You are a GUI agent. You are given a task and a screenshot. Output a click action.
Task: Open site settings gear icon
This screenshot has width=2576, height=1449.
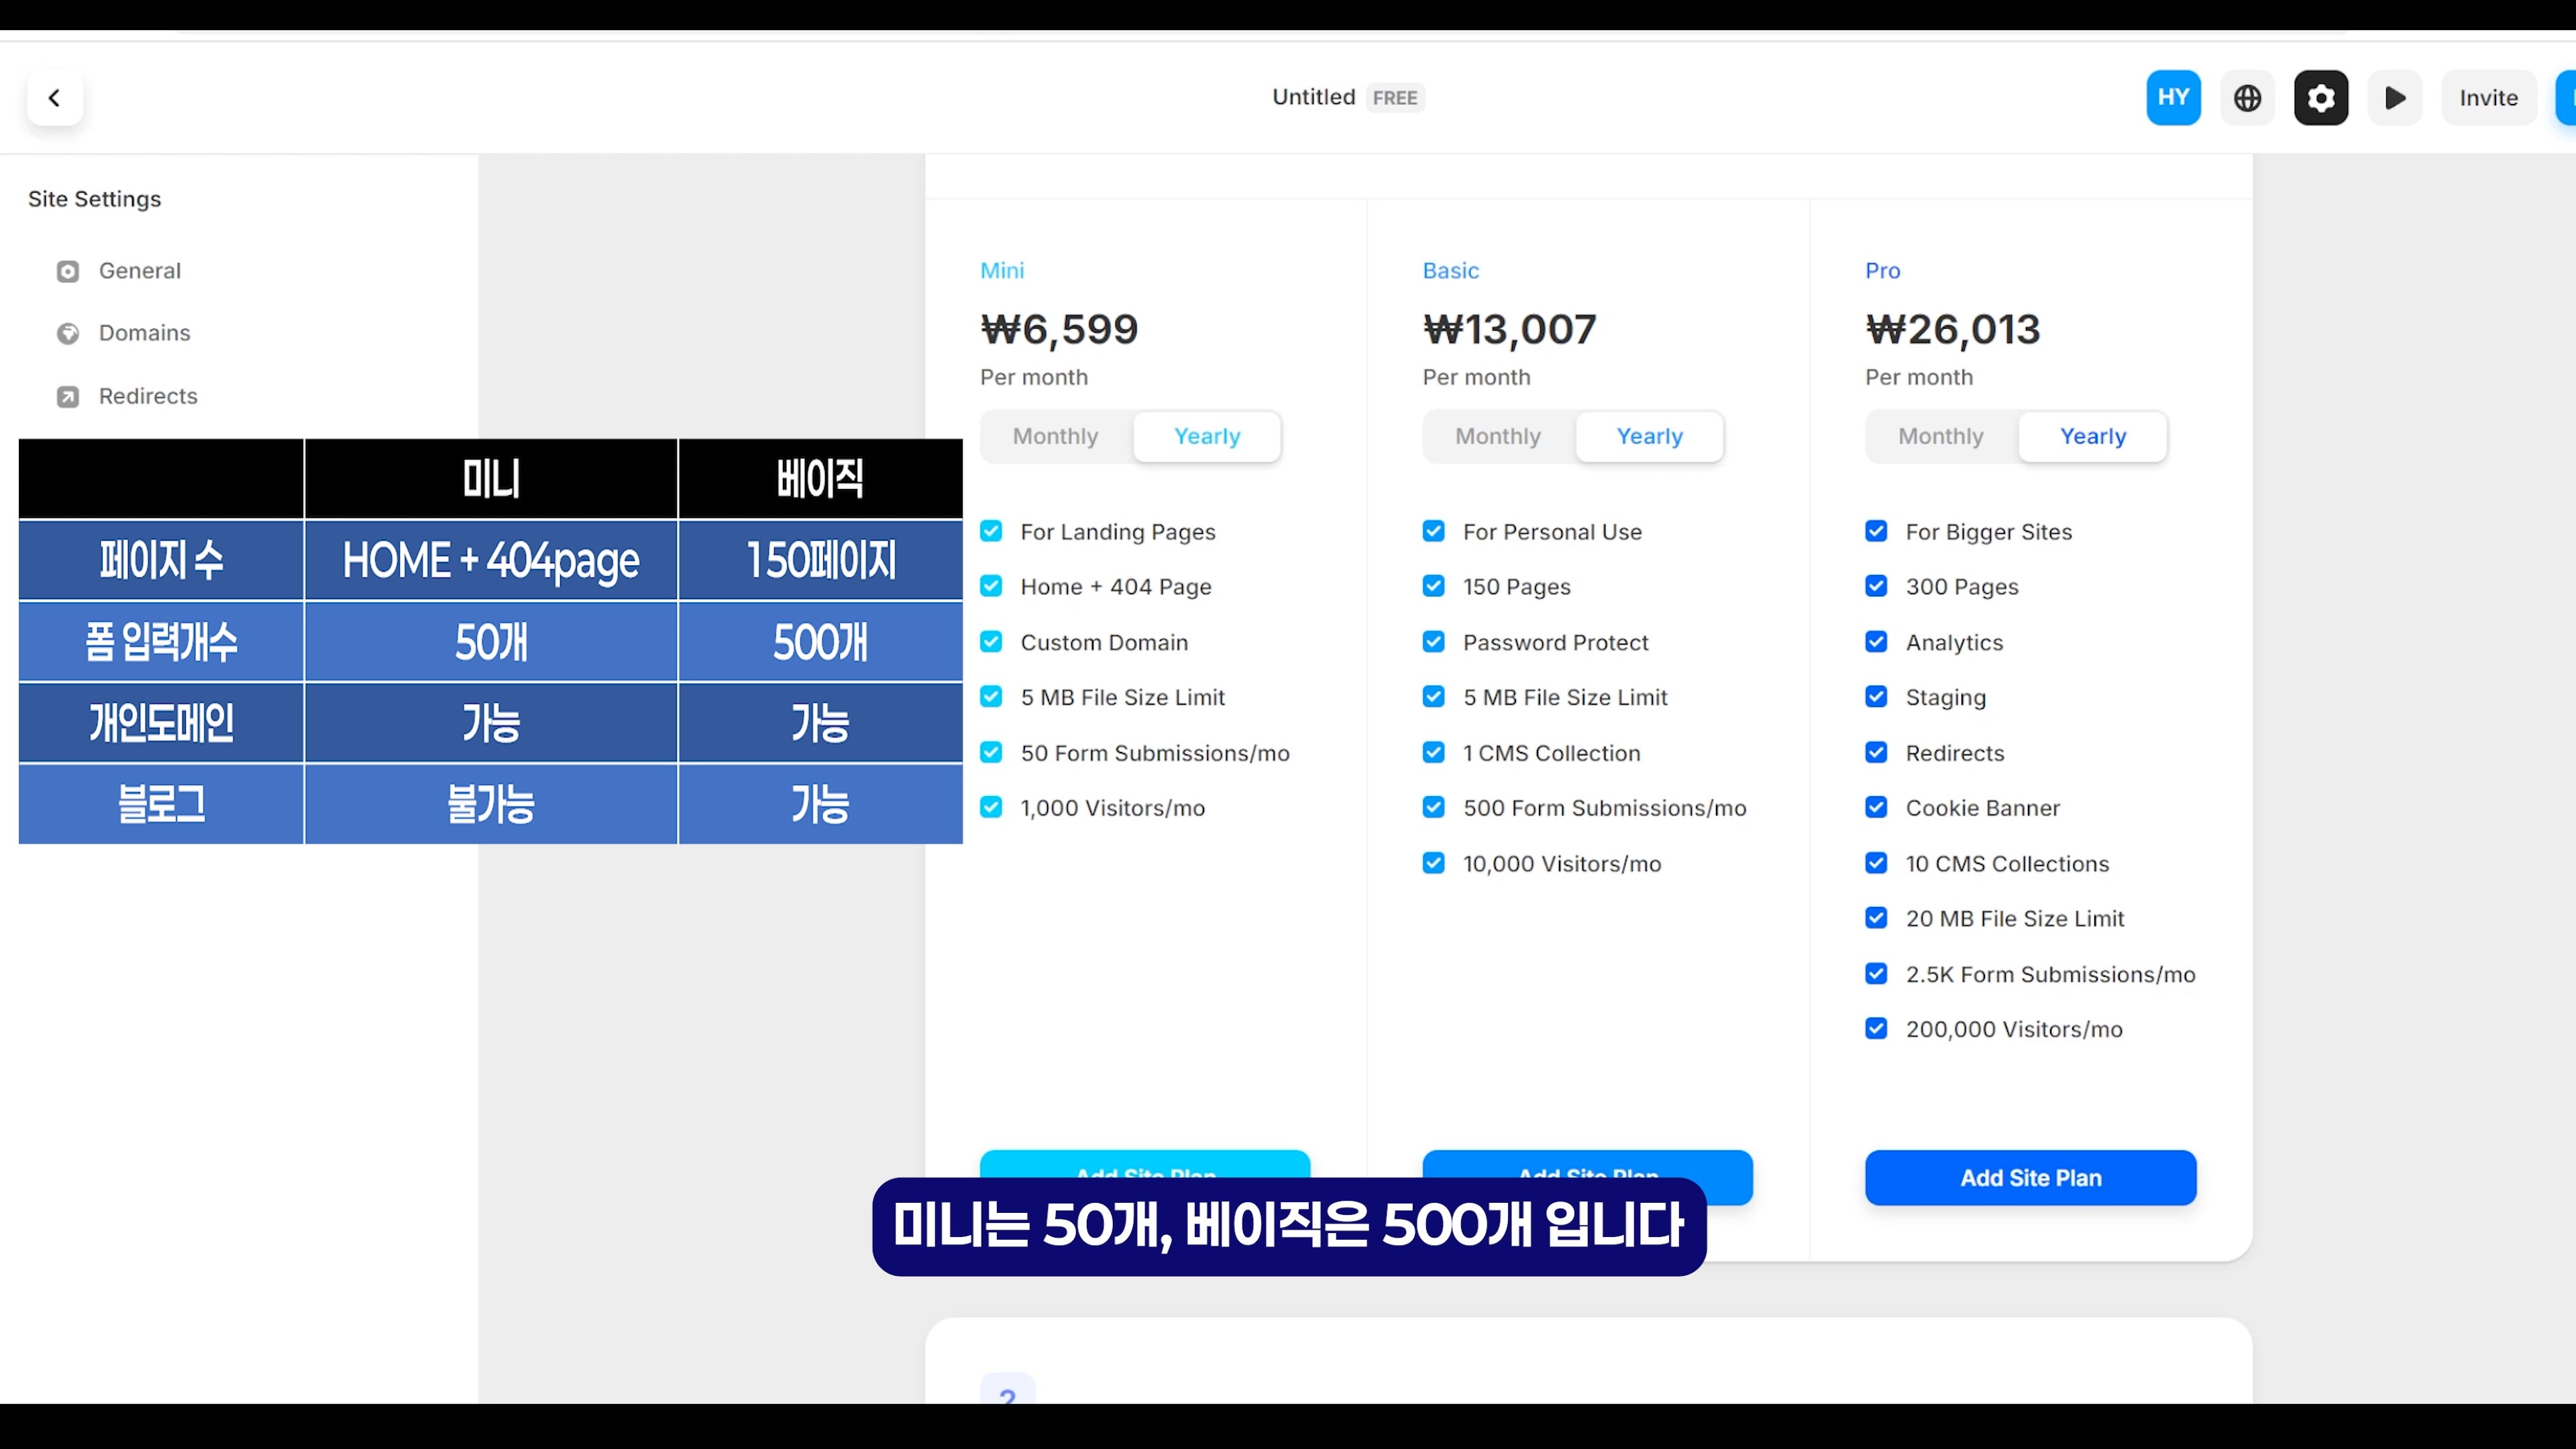coord(2321,98)
